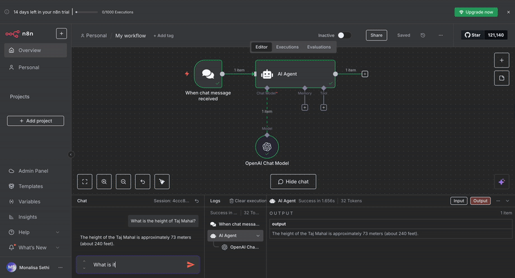Switch to the Evaluations tab

(x=319, y=47)
